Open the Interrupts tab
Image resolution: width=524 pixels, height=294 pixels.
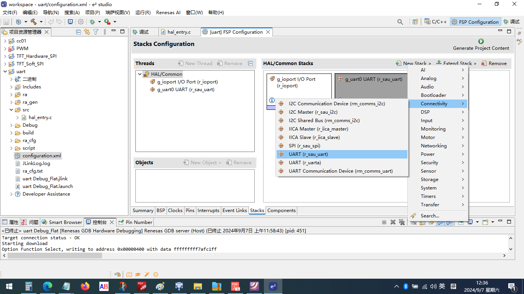point(208,211)
